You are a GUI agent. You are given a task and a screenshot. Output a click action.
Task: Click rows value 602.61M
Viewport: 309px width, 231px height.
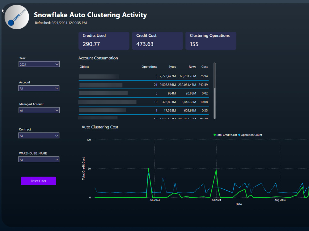pos(190,111)
